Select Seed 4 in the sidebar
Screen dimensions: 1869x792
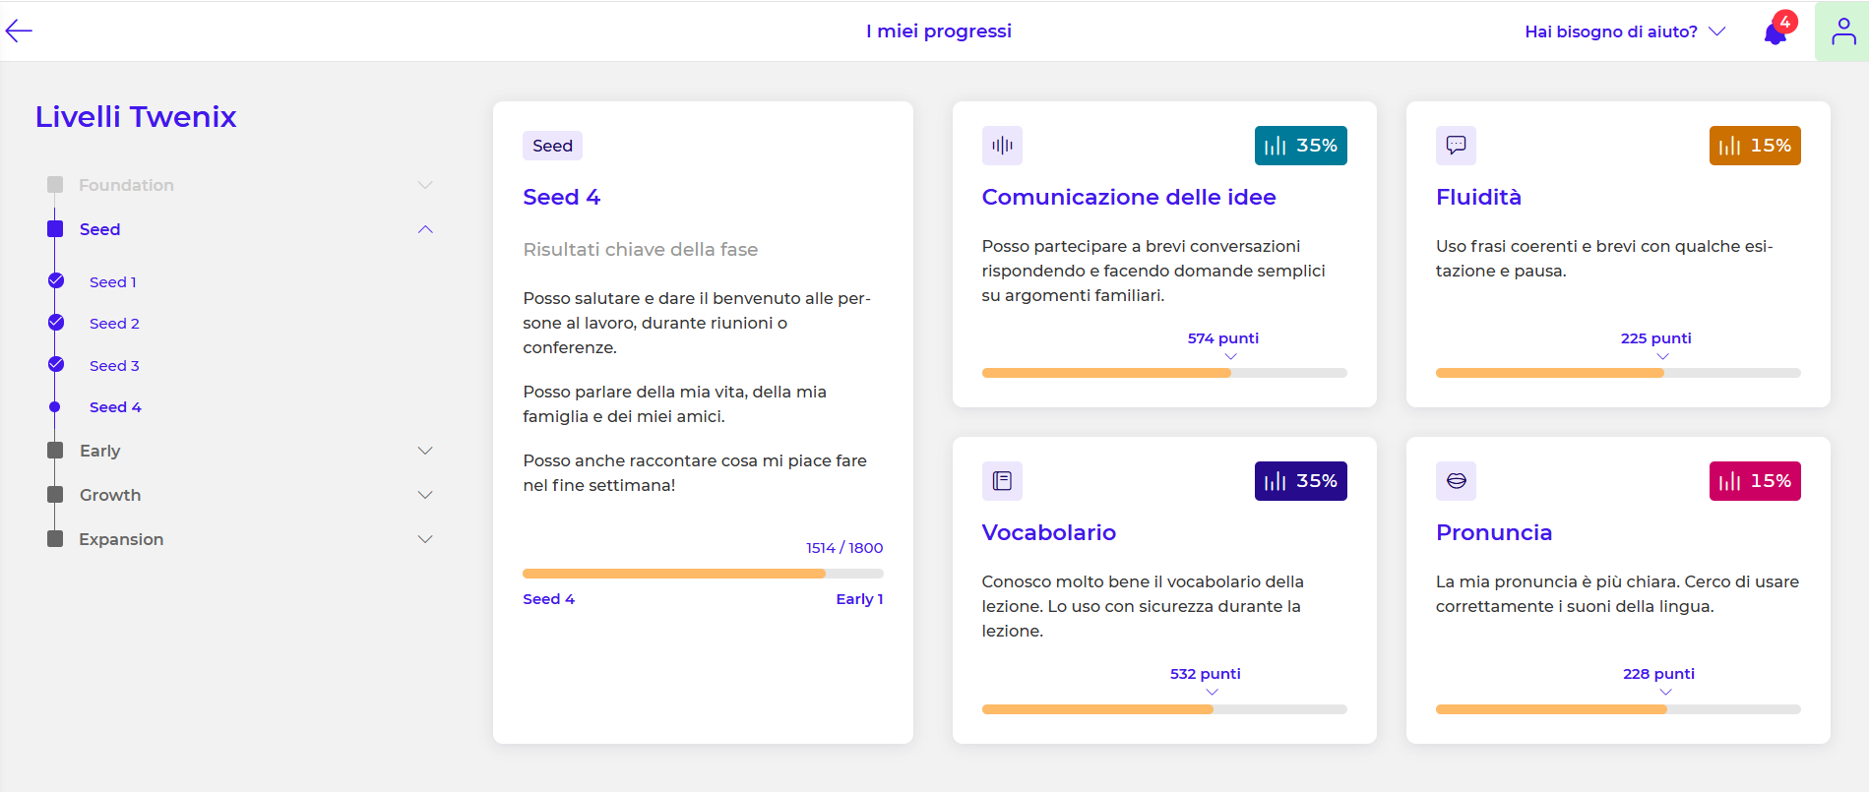(x=115, y=407)
